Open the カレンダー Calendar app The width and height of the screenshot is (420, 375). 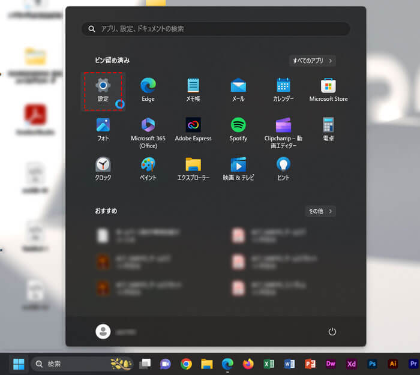pyautogui.click(x=283, y=91)
